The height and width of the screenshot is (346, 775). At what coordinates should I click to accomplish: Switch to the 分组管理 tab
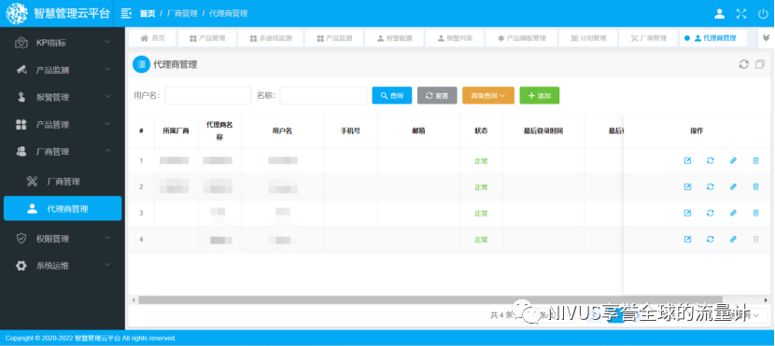[x=588, y=38]
